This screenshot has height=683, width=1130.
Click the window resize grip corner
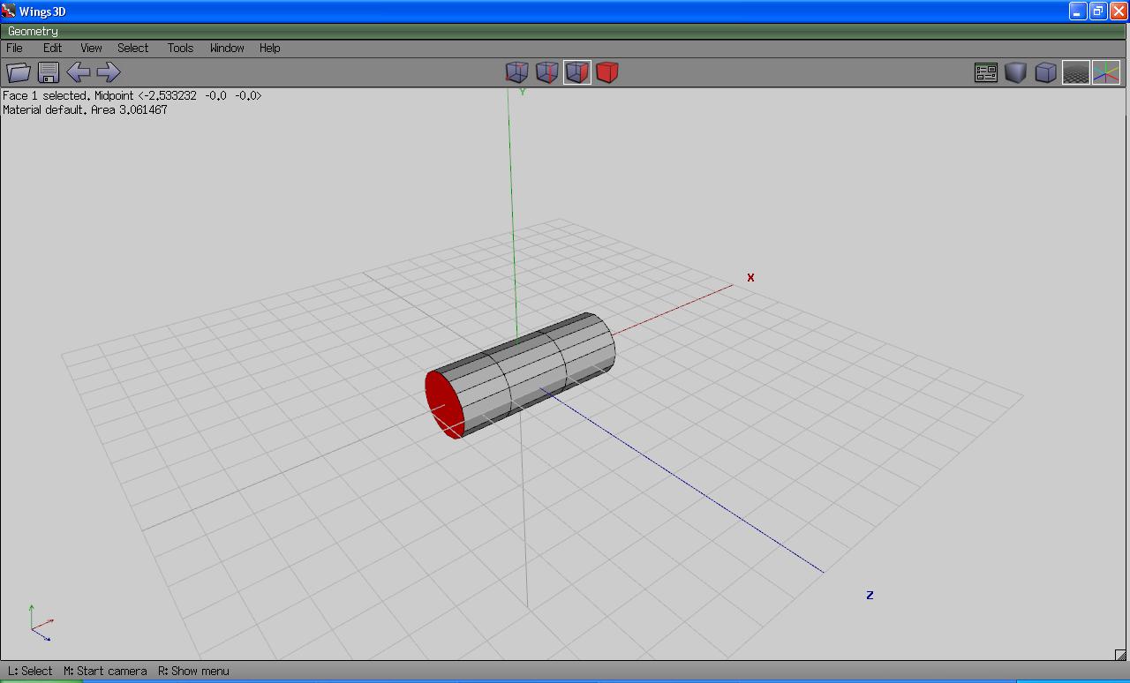tap(1121, 655)
